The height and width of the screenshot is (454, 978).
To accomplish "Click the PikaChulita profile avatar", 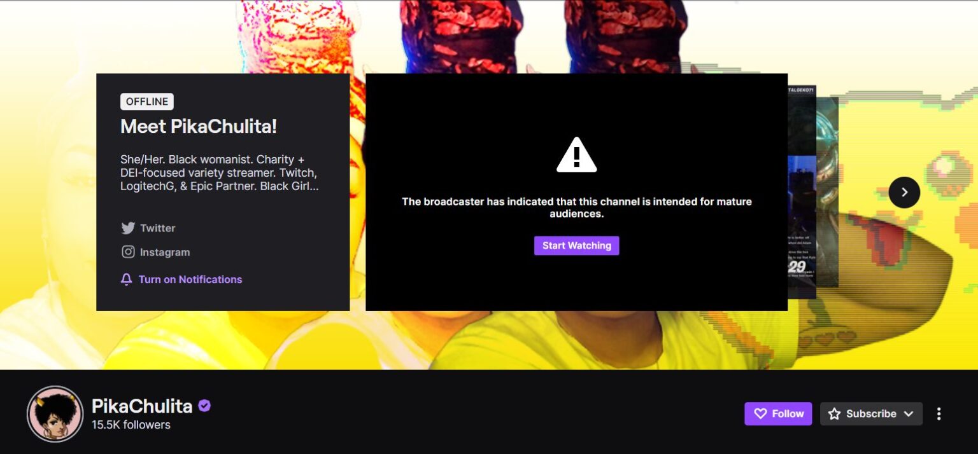I will (x=55, y=414).
